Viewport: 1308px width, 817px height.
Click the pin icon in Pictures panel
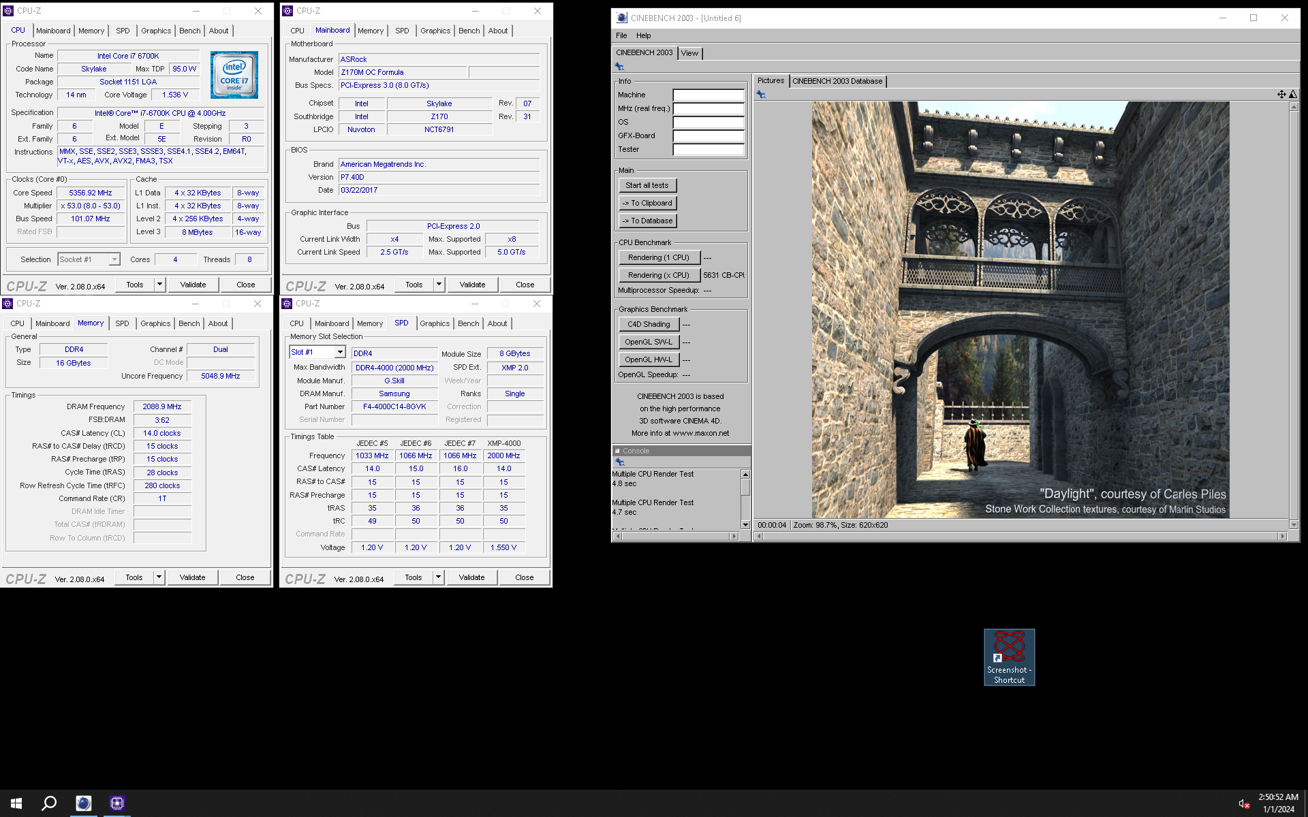pyautogui.click(x=761, y=95)
